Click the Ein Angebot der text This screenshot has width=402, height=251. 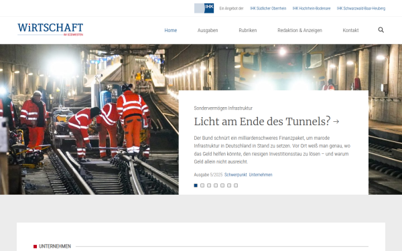pyautogui.click(x=231, y=9)
